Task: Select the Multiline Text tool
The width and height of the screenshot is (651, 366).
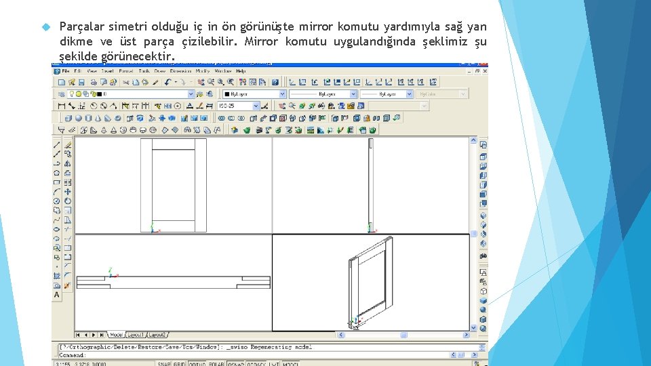Action: pos(57,295)
